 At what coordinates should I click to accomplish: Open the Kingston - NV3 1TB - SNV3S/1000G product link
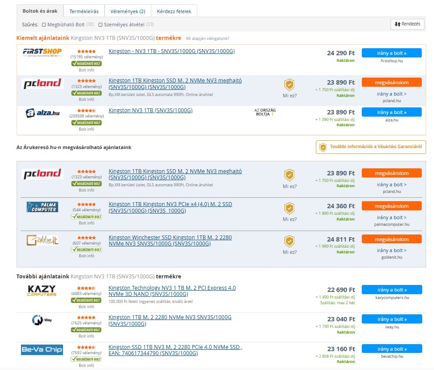171,51
